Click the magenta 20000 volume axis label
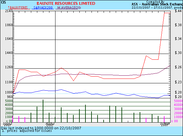 coord(179,113)
